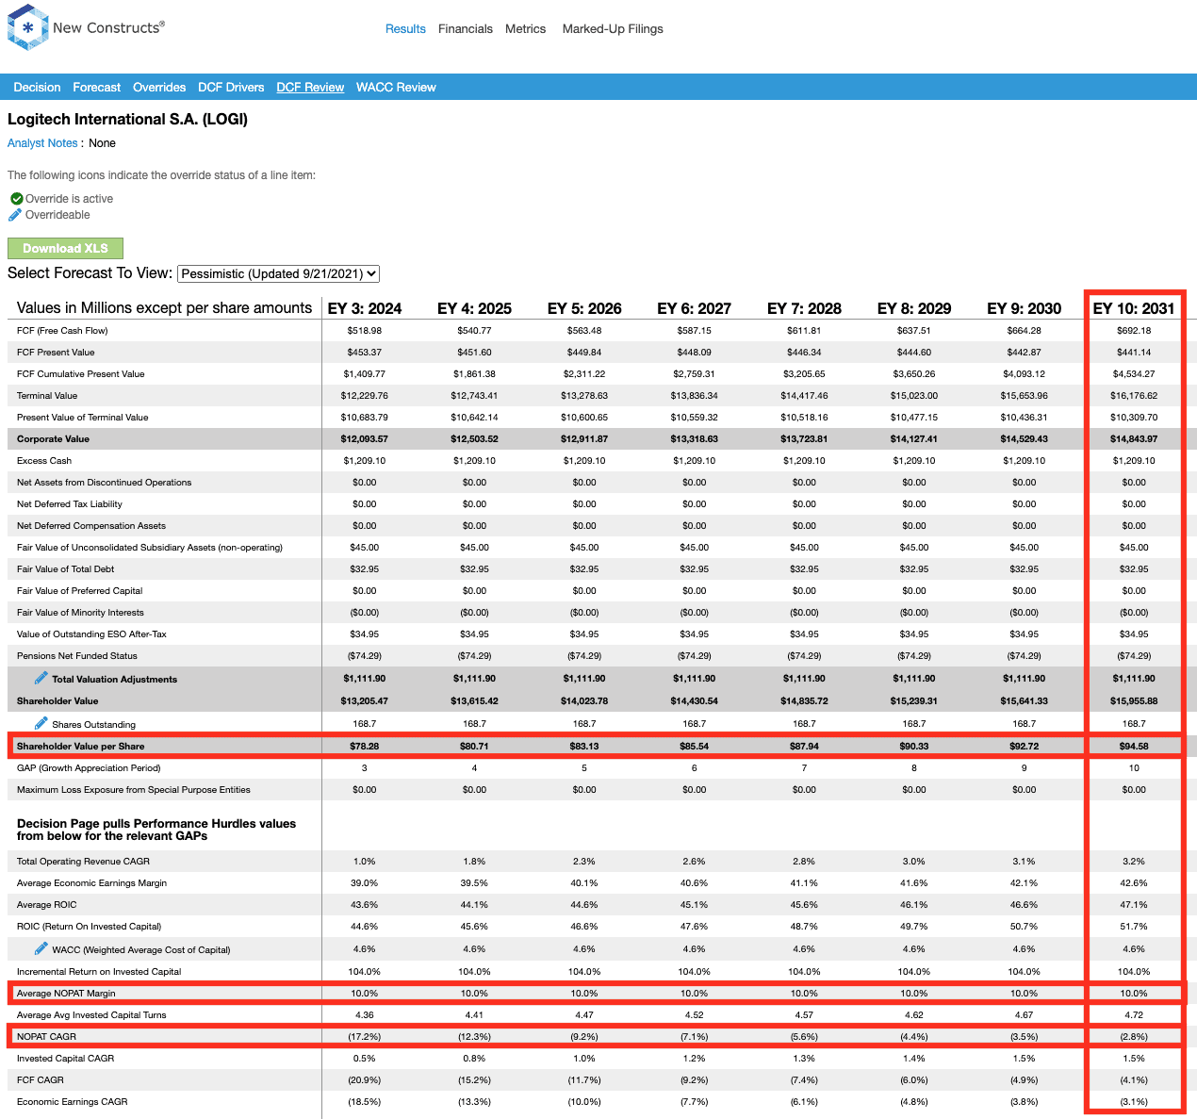Click the $16,176.62 terminal value cell

point(1134,396)
